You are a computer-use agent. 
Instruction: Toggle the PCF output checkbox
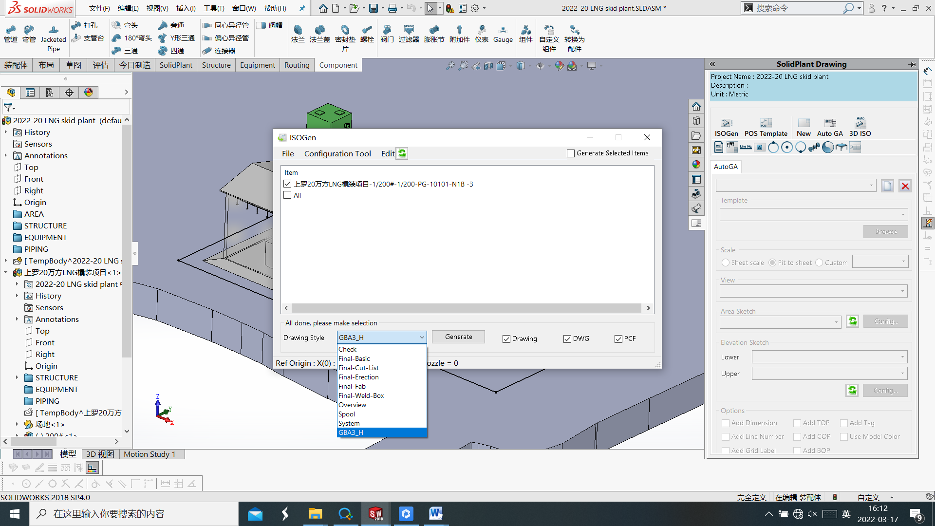pyautogui.click(x=618, y=338)
